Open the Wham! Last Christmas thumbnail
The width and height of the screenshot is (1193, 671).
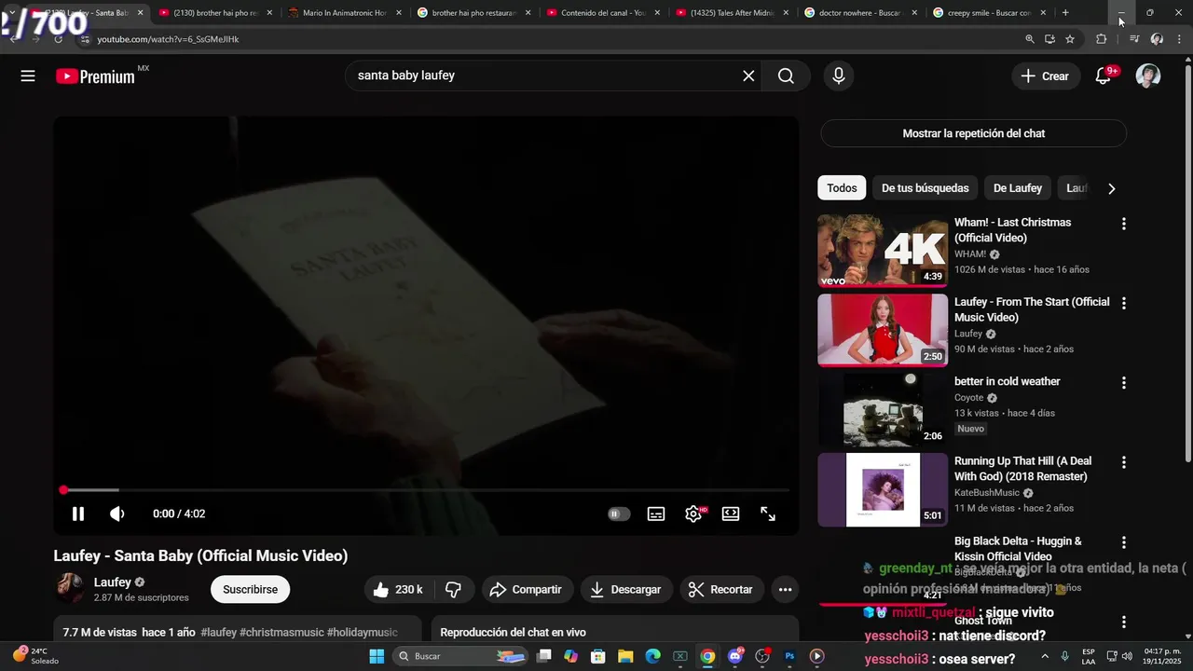pyautogui.click(x=883, y=250)
